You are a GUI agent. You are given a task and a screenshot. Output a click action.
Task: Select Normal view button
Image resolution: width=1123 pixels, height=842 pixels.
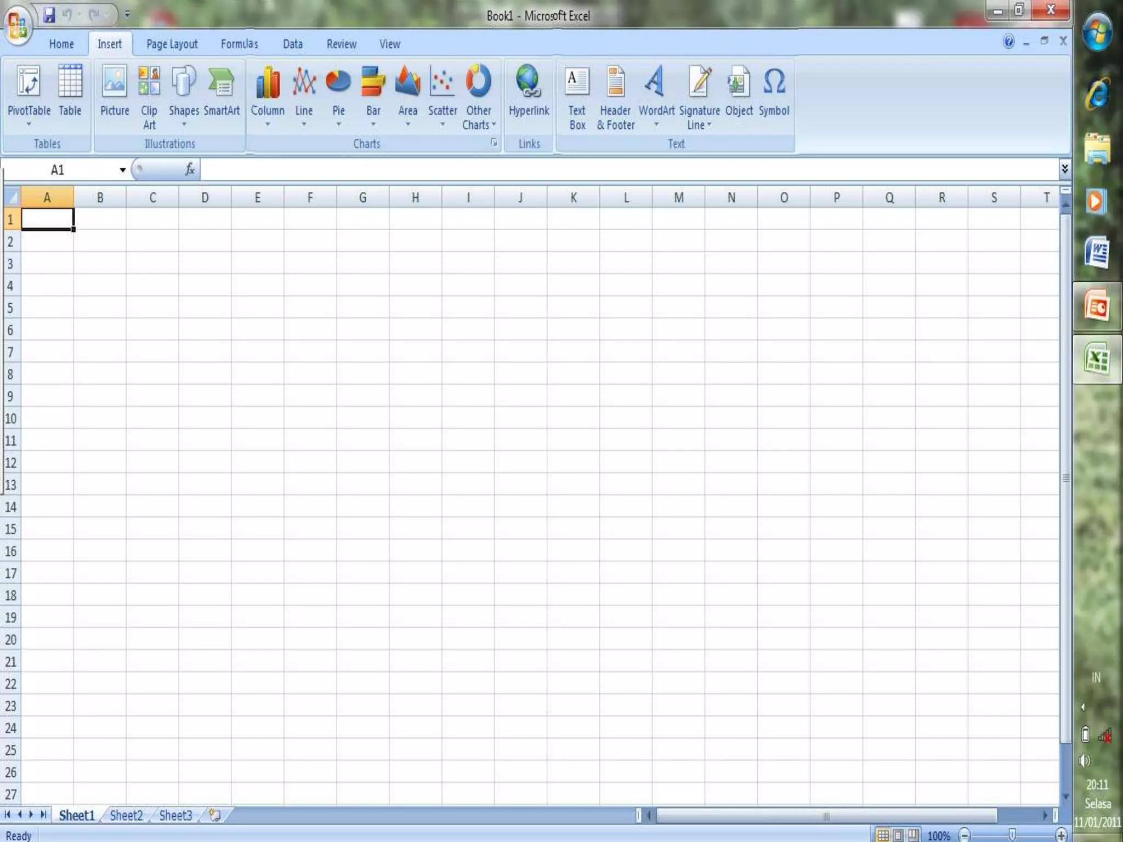click(x=883, y=835)
